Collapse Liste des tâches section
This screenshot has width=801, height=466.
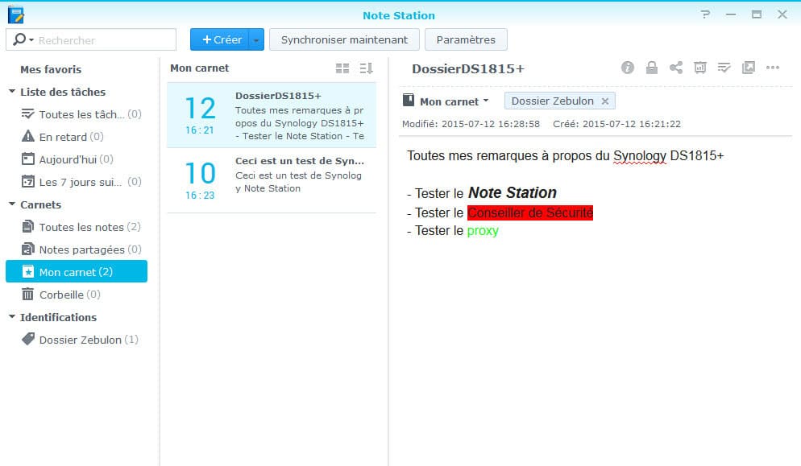12,92
